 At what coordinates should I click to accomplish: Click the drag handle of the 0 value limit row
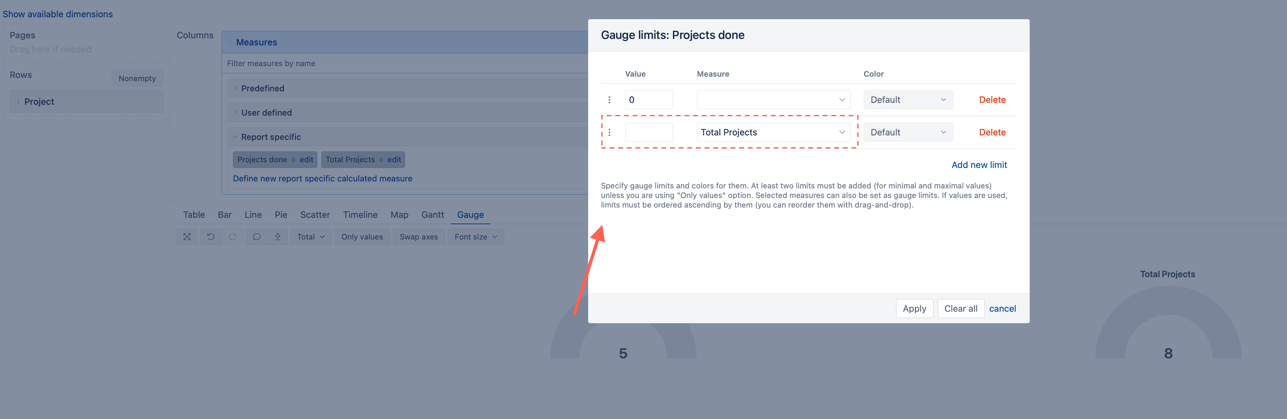click(x=609, y=100)
